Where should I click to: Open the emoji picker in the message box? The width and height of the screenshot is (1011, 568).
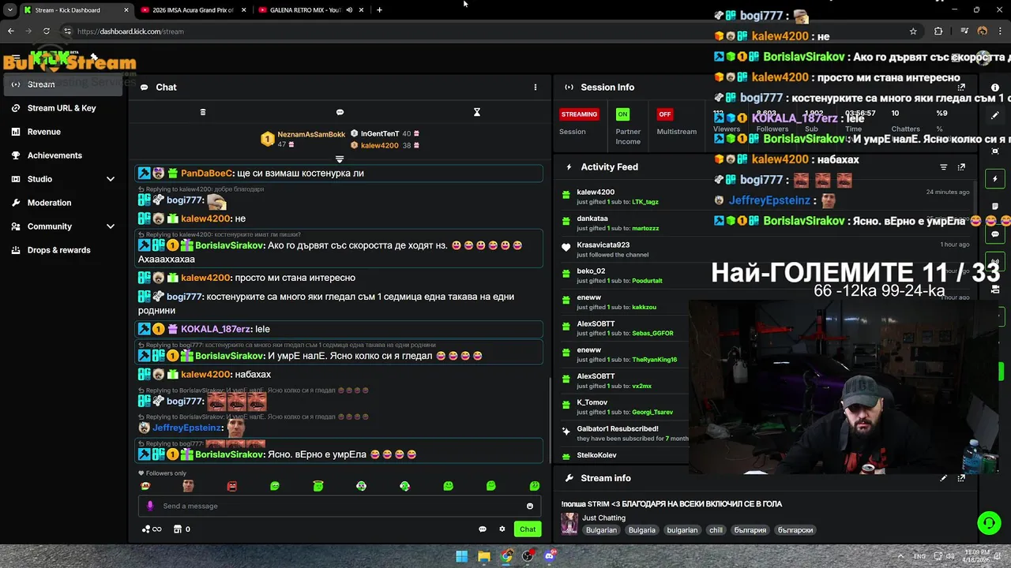(530, 506)
